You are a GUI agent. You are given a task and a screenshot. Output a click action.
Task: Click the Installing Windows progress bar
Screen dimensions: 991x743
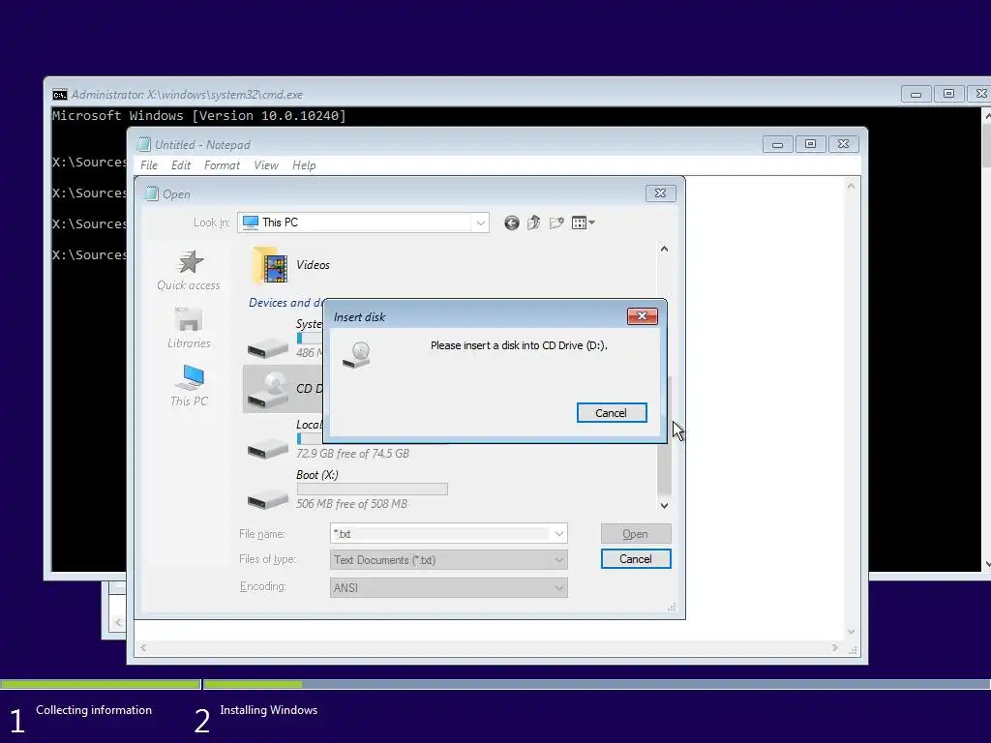point(596,684)
